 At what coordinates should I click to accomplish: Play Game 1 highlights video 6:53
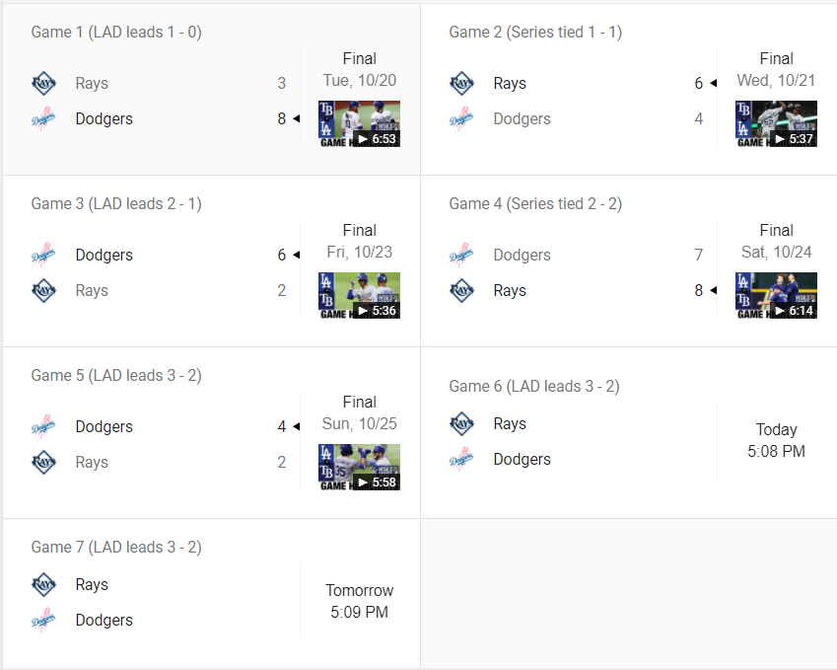[x=359, y=124]
